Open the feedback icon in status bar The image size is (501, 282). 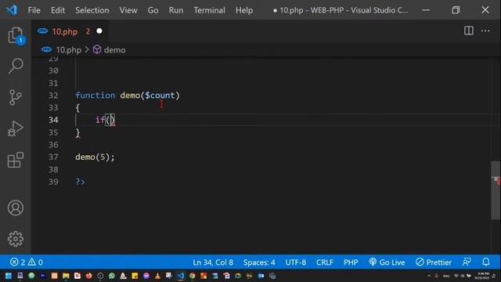(x=467, y=262)
